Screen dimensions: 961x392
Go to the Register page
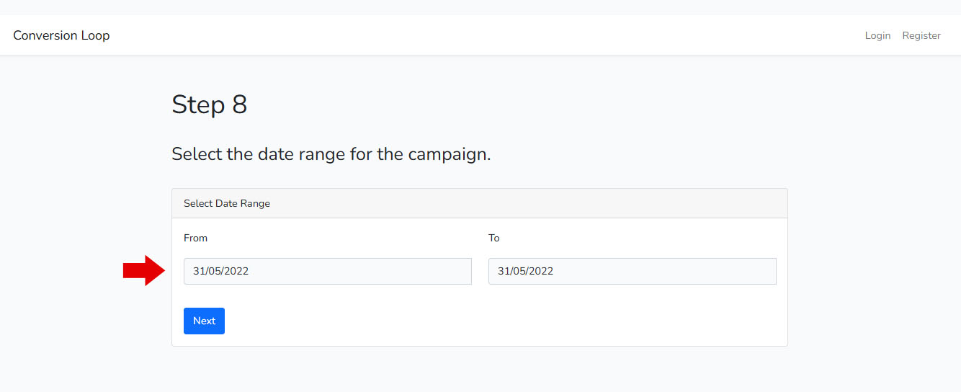tap(921, 35)
